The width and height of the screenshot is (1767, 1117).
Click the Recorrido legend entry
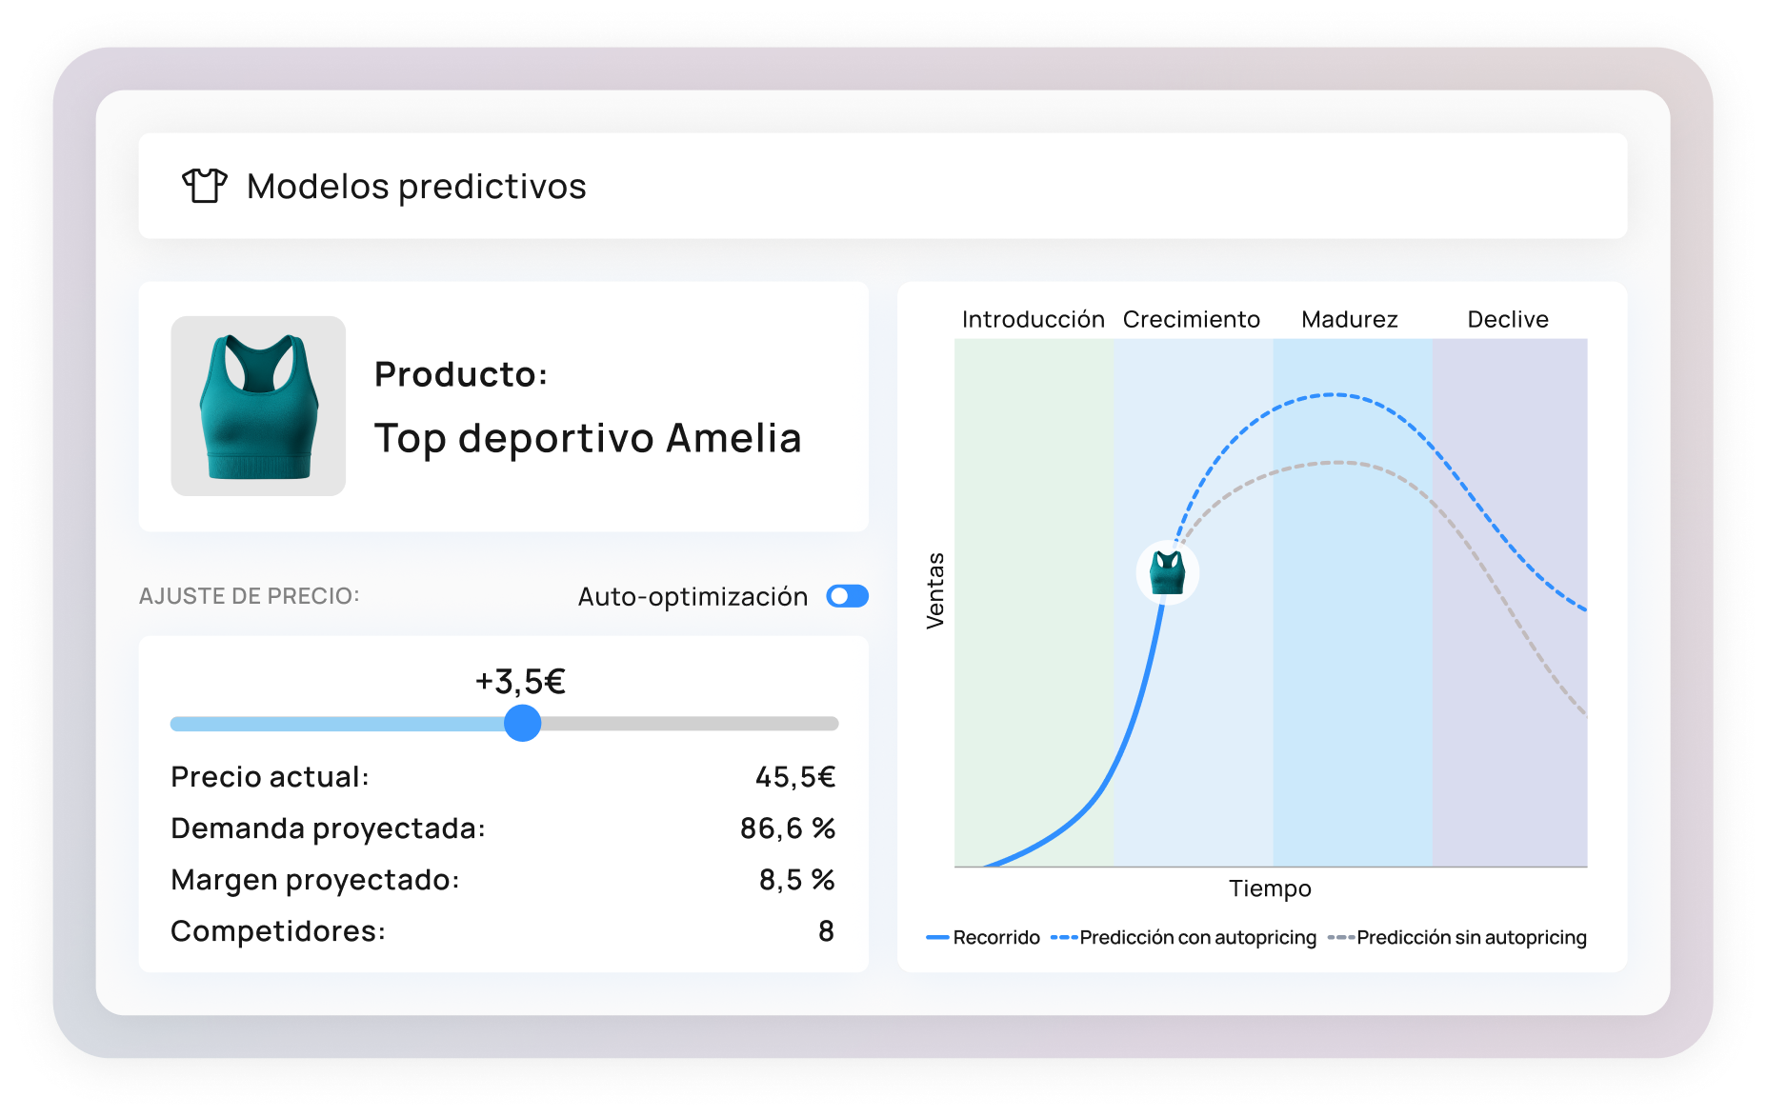[984, 938]
